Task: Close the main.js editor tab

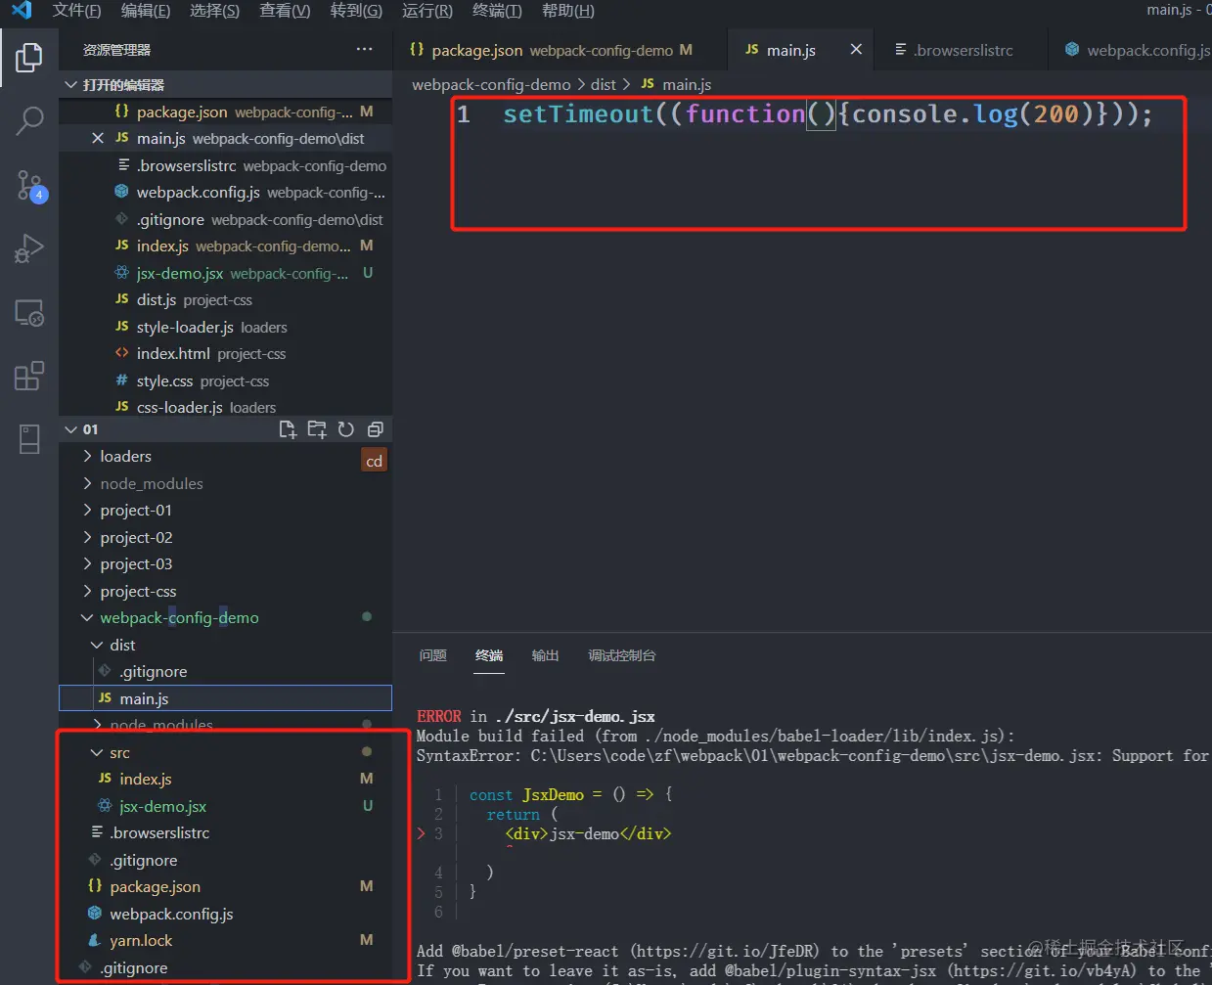Action: [856, 49]
